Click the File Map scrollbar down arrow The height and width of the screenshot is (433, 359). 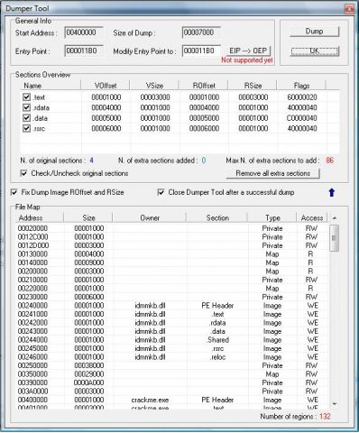[335, 404]
